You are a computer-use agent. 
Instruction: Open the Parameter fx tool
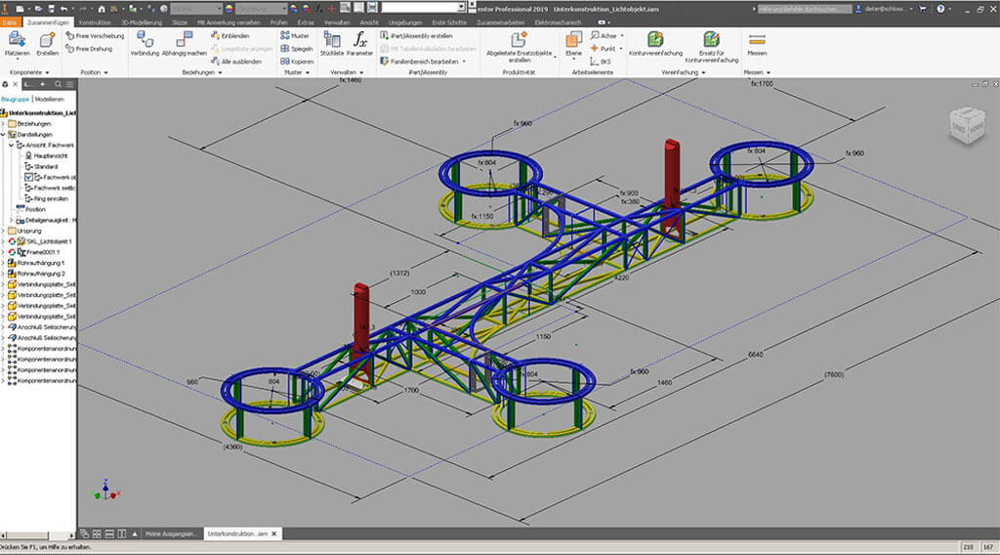coord(359,41)
